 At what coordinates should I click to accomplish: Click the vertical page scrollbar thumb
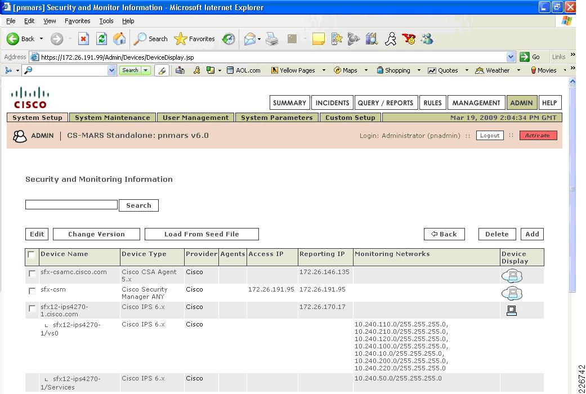[572, 189]
